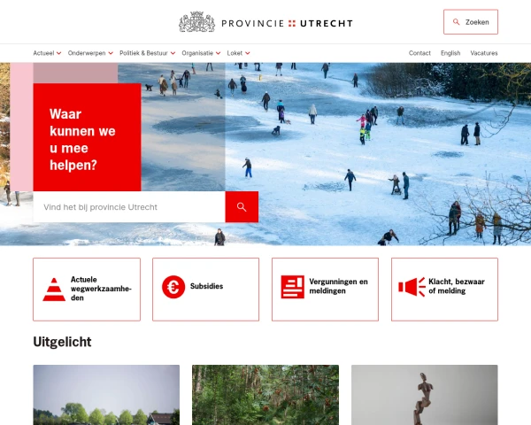The width and height of the screenshot is (531, 425).
Task: Open the Politiek & Bestuur dropdown
Action: coord(147,53)
